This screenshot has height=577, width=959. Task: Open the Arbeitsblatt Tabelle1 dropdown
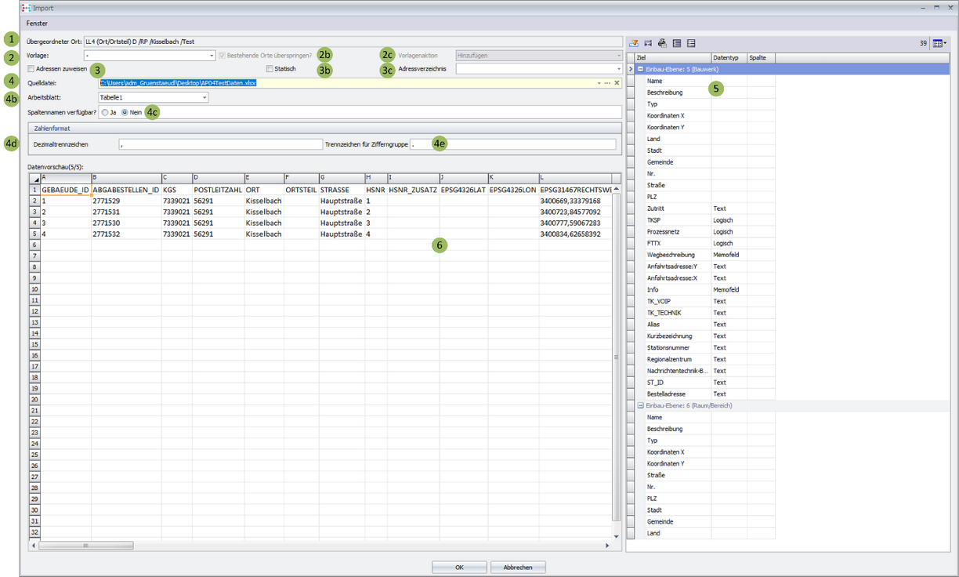point(204,97)
